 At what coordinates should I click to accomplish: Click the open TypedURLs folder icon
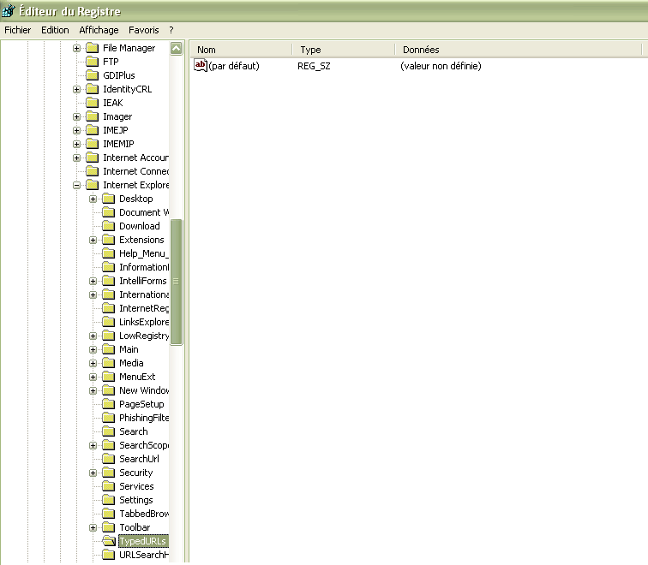109,541
